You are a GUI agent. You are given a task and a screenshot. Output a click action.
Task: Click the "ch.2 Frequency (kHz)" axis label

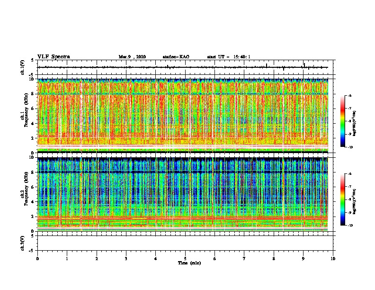point(25,189)
